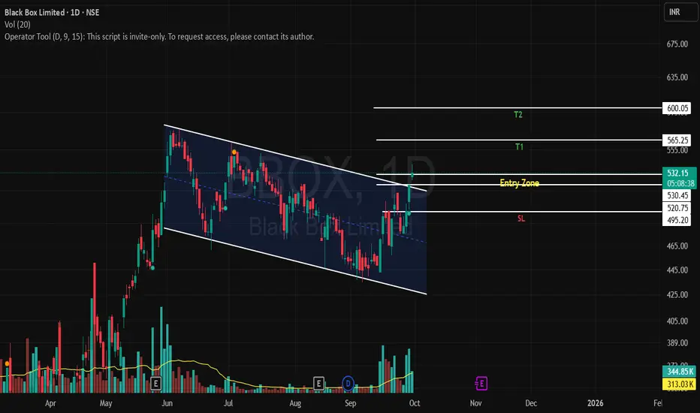Screen dimensions: 700x413
Task: Select the T1 target text label
Action: coord(519,147)
